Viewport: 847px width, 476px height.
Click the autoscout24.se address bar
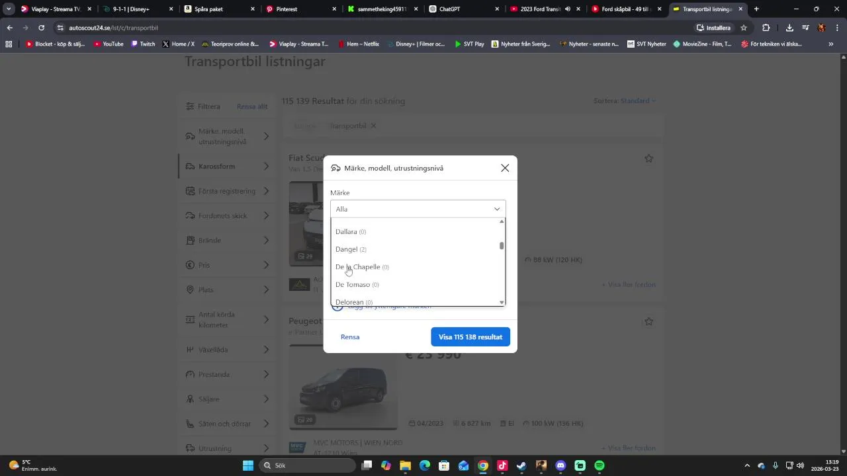[x=371, y=28]
